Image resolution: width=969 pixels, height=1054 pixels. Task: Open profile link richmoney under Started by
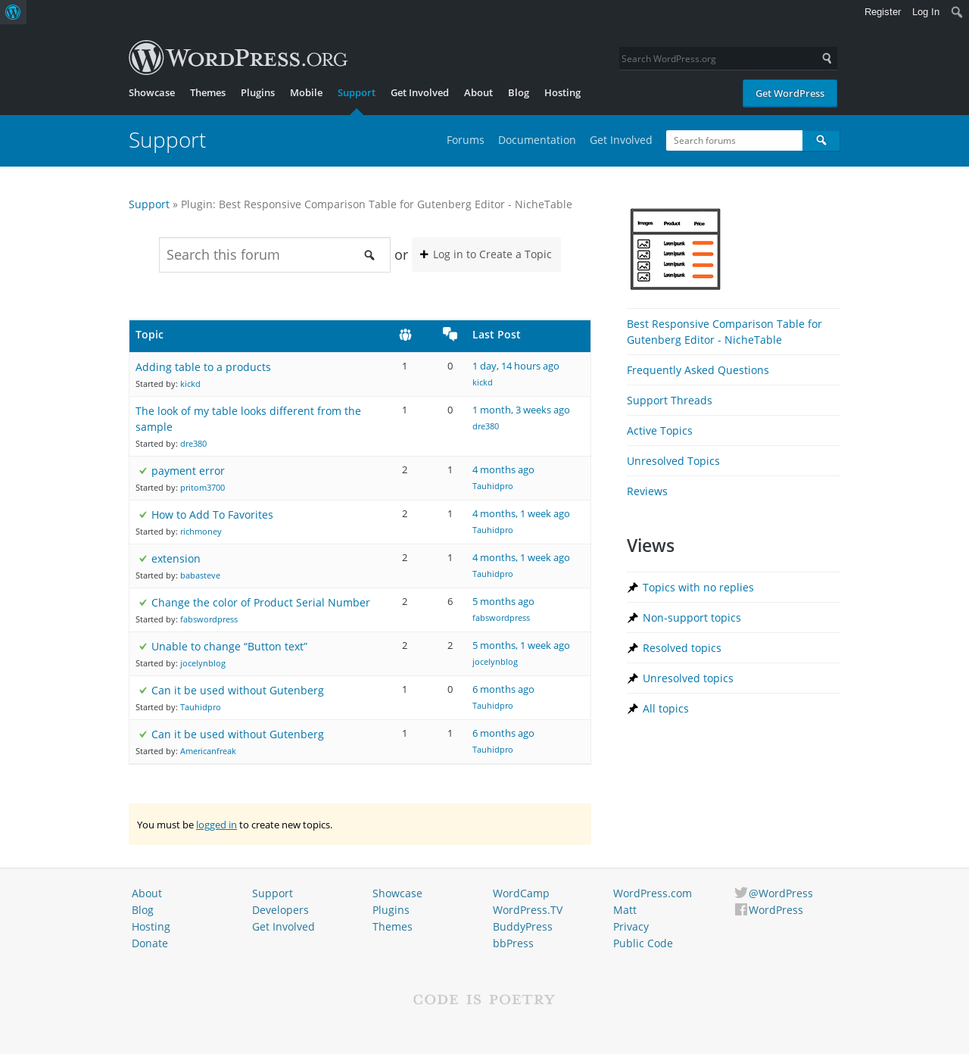(201, 532)
